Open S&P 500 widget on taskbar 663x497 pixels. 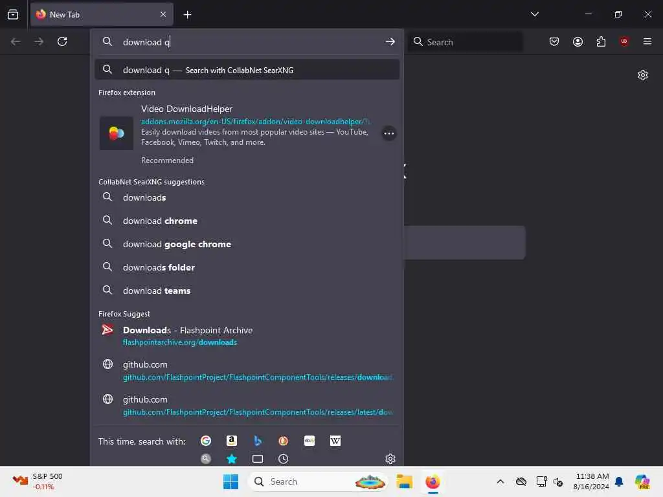[37, 481]
